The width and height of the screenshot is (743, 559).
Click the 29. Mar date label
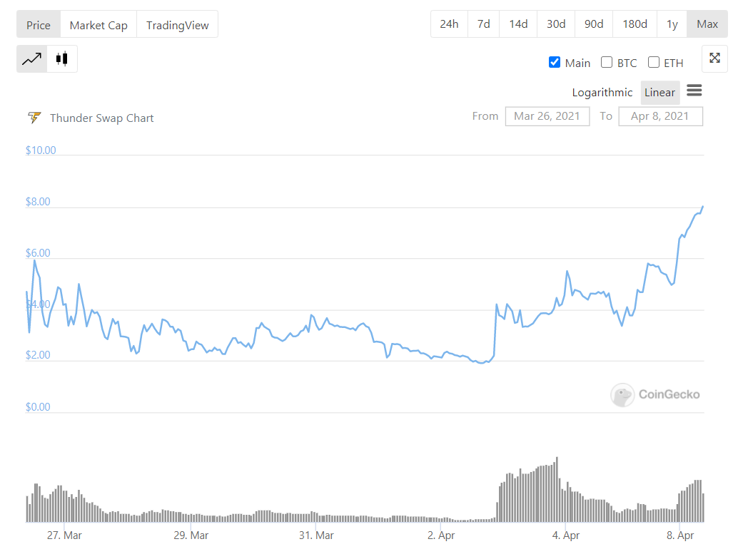pos(191,535)
